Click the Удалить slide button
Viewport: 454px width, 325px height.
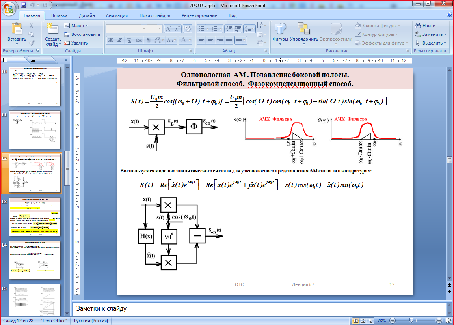click(76, 43)
